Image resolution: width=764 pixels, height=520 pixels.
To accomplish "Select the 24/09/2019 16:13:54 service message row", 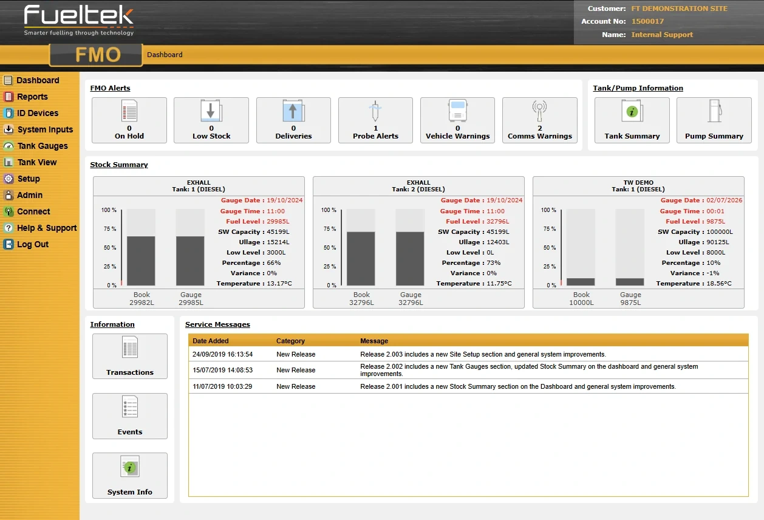I will coord(468,354).
